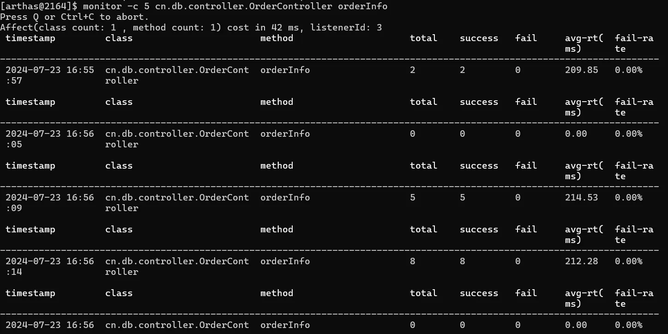The height and width of the screenshot is (334, 668).
Task: Click the first 'success' column header
Action: [479, 38]
